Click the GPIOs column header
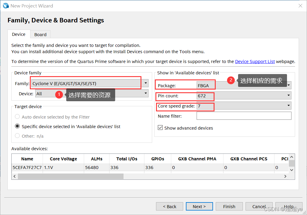 tap(158, 159)
